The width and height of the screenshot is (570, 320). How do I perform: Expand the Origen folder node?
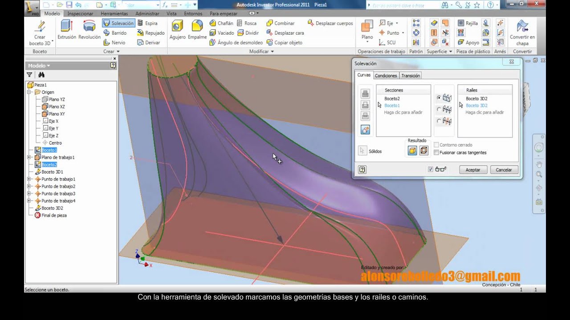pyautogui.click(x=29, y=92)
